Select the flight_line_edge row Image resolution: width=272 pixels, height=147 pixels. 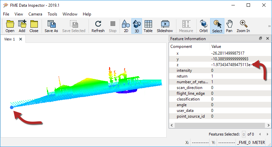(220, 93)
